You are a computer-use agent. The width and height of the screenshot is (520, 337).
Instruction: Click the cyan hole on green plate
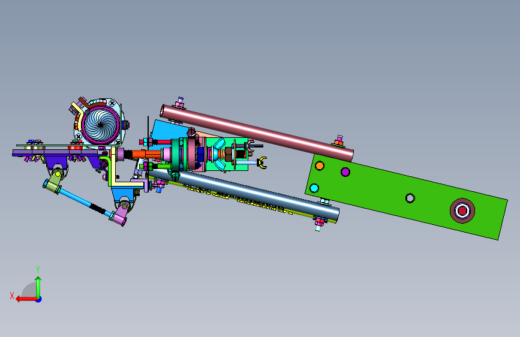tap(314, 188)
